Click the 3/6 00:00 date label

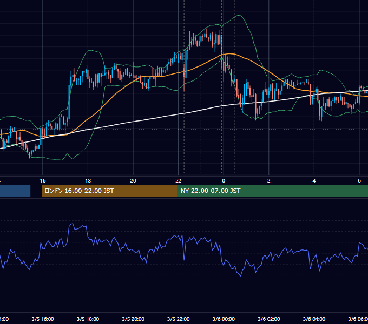pyautogui.click(x=224, y=319)
